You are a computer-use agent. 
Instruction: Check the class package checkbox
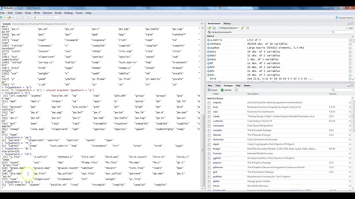tap(209, 112)
